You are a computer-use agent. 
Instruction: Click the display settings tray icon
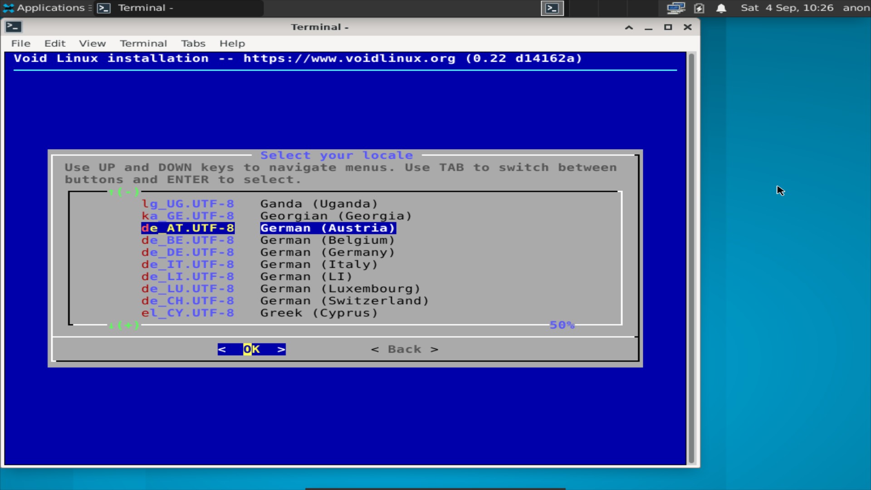pyautogui.click(x=675, y=8)
